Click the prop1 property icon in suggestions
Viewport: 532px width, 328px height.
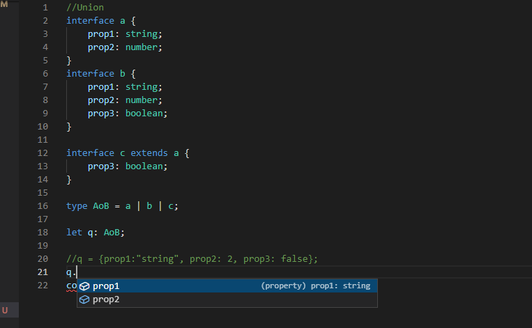click(84, 286)
